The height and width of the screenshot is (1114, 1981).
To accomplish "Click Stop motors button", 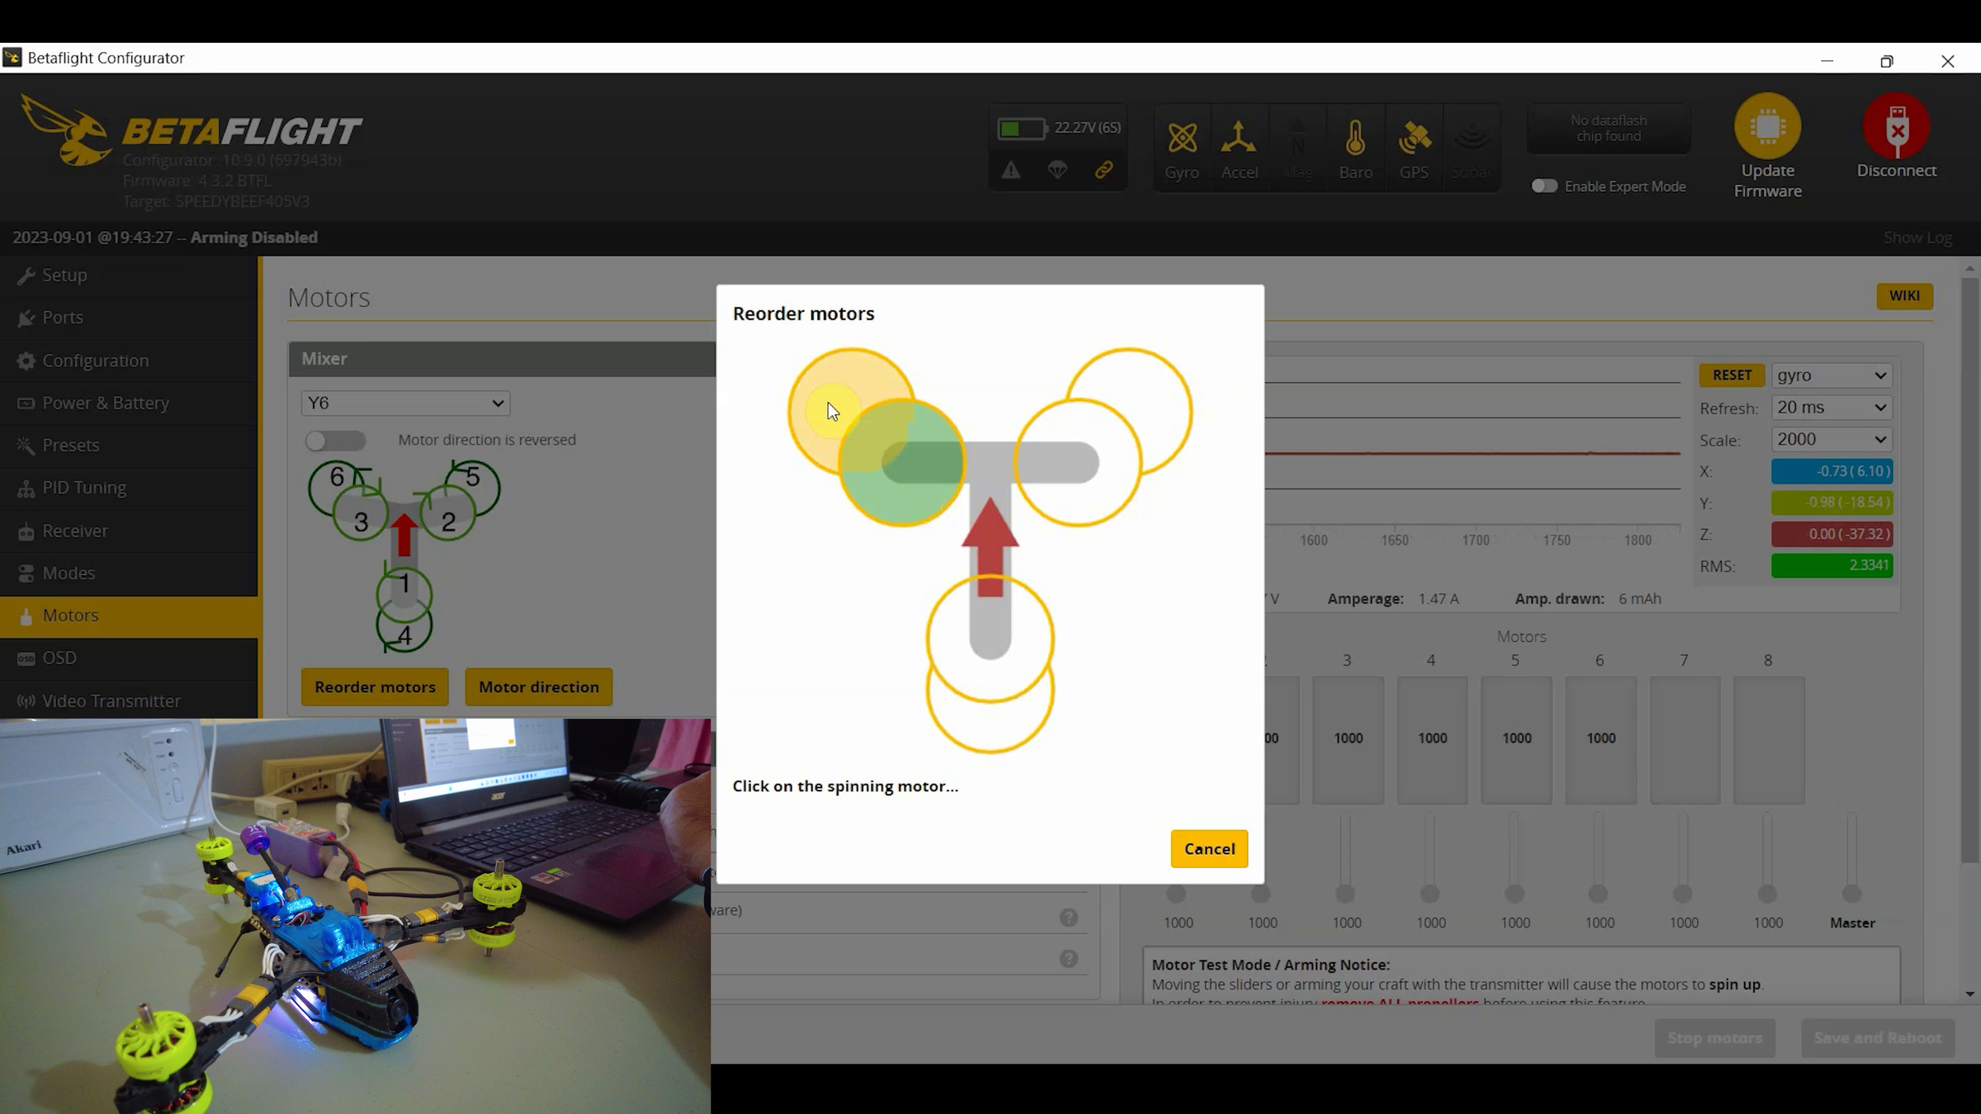I will pyautogui.click(x=1715, y=1038).
